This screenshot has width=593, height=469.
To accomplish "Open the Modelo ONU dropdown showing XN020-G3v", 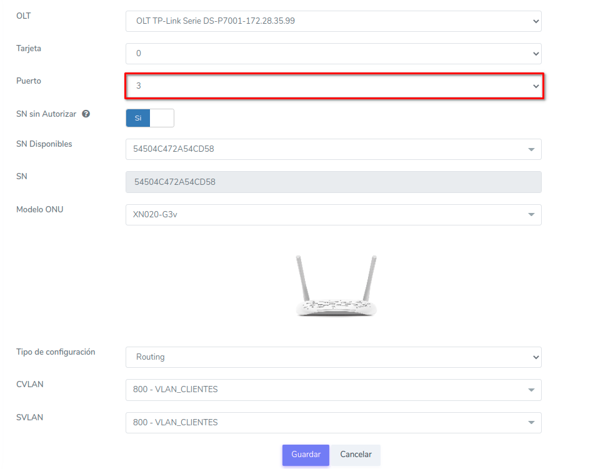I will pos(333,215).
